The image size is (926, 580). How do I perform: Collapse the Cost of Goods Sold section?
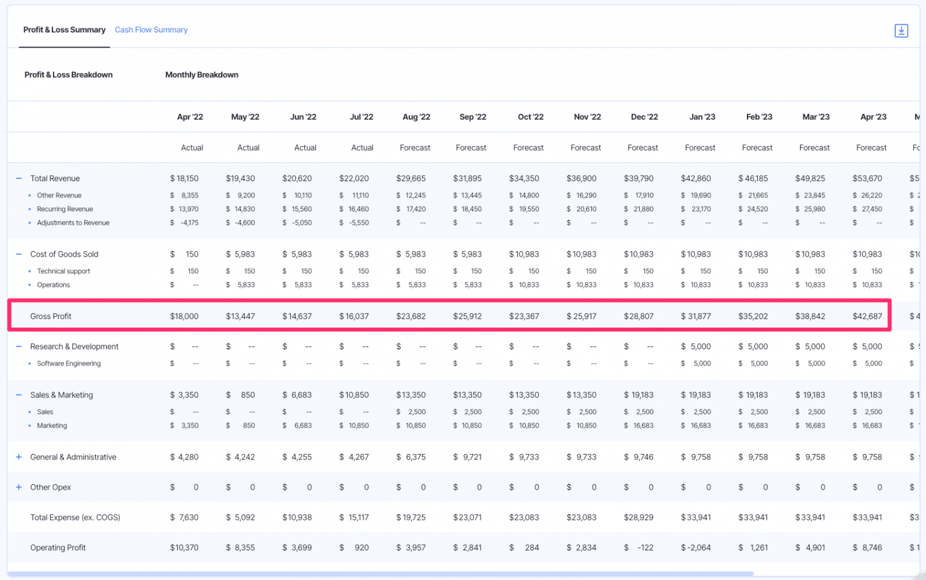click(x=18, y=254)
